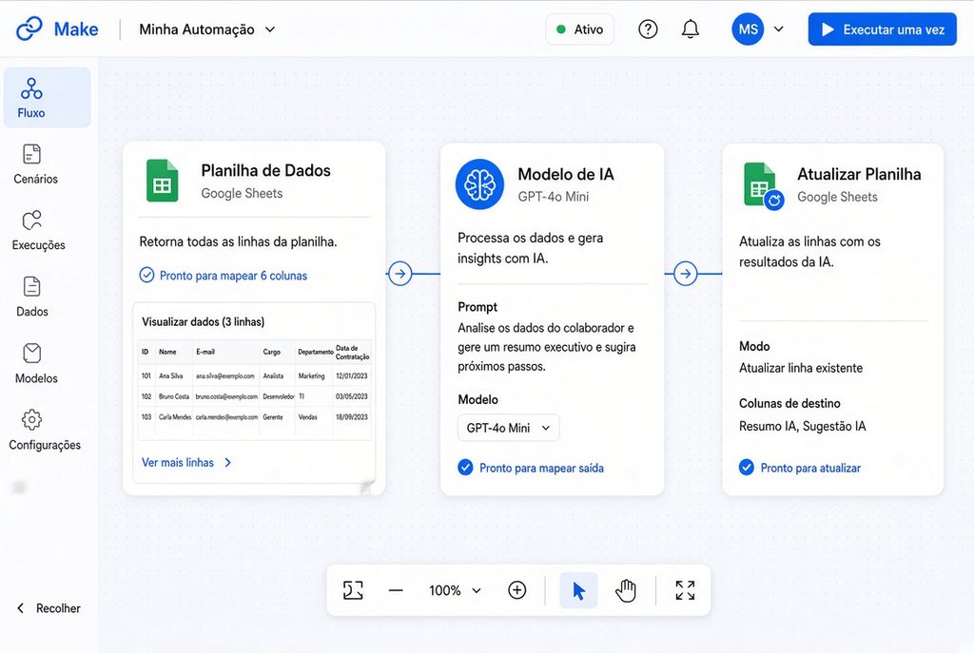The image size is (974, 653).
Task: Click the ID column header
Action: pos(145,352)
